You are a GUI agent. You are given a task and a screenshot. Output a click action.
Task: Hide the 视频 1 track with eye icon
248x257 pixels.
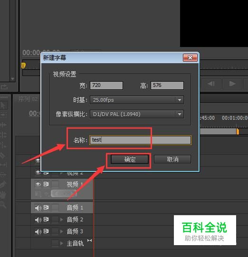pos(38,184)
